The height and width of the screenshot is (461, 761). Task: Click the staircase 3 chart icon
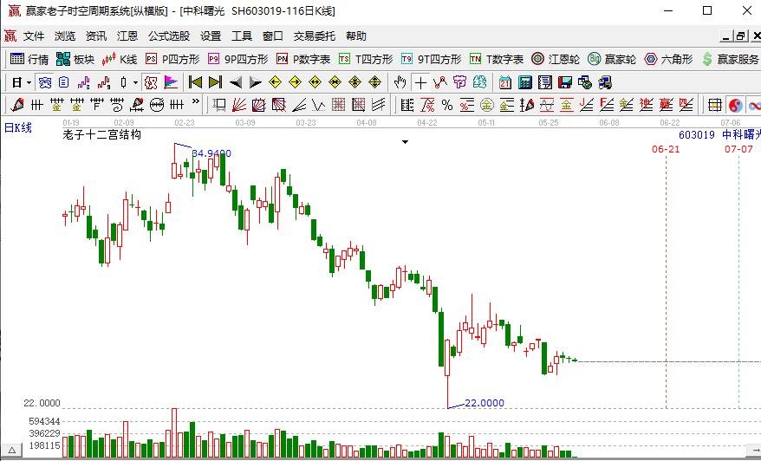pyautogui.click(x=84, y=83)
